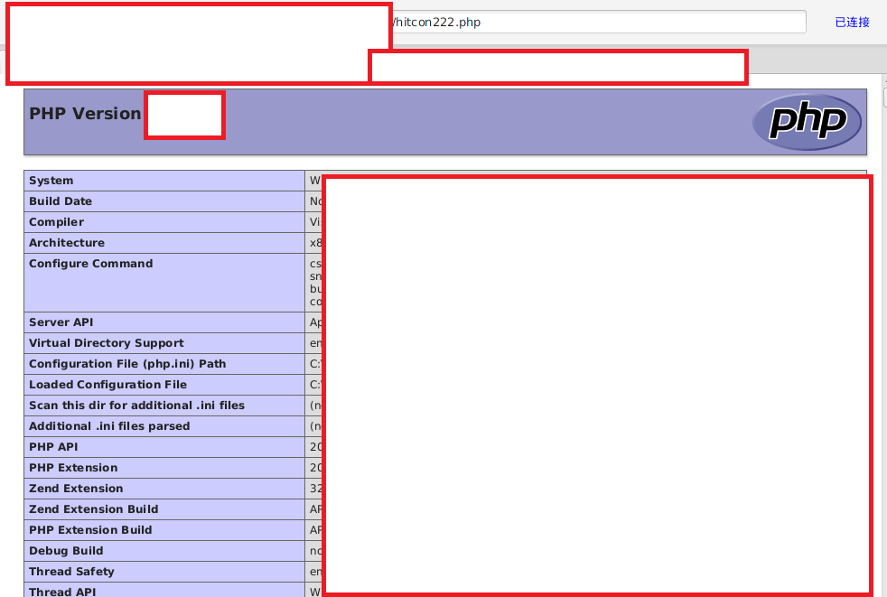Viewport: 887px width, 597px height.
Task: Select the 'Zend Extension' row label
Action: [x=76, y=489]
